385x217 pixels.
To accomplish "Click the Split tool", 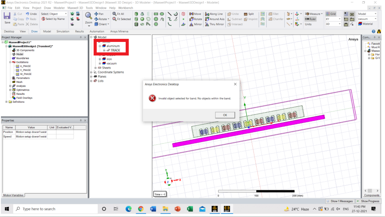I will click(x=249, y=14).
